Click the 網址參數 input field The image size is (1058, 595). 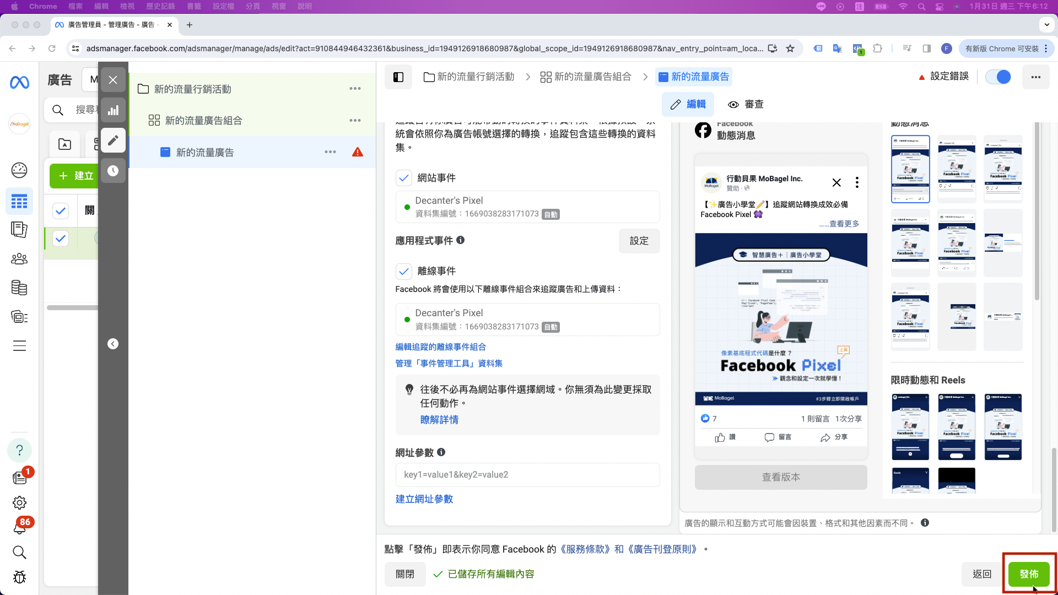(x=527, y=475)
